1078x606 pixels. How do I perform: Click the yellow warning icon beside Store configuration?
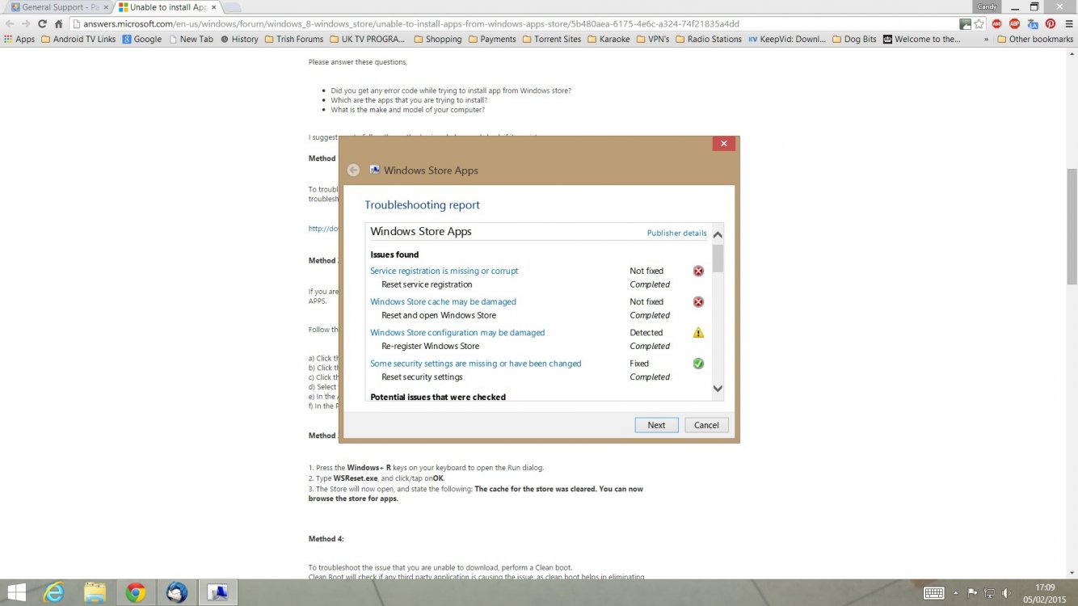698,333
